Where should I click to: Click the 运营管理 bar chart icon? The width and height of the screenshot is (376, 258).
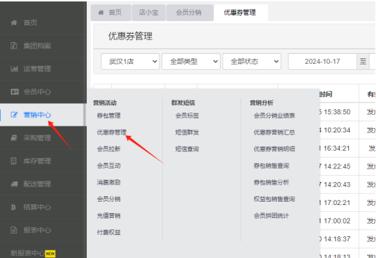14,69
